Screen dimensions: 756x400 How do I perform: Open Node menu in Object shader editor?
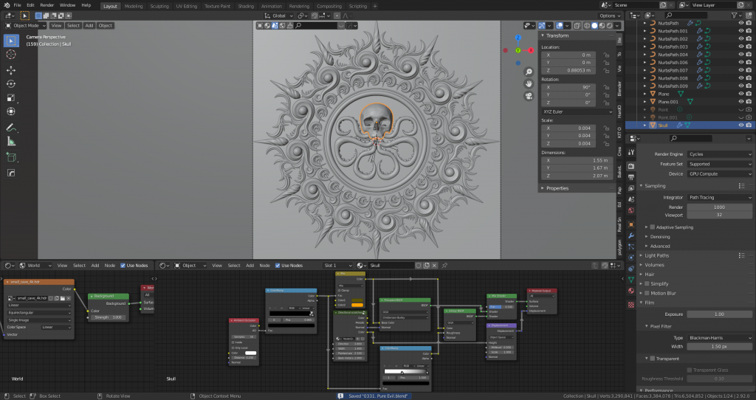(x=265, y=266)
